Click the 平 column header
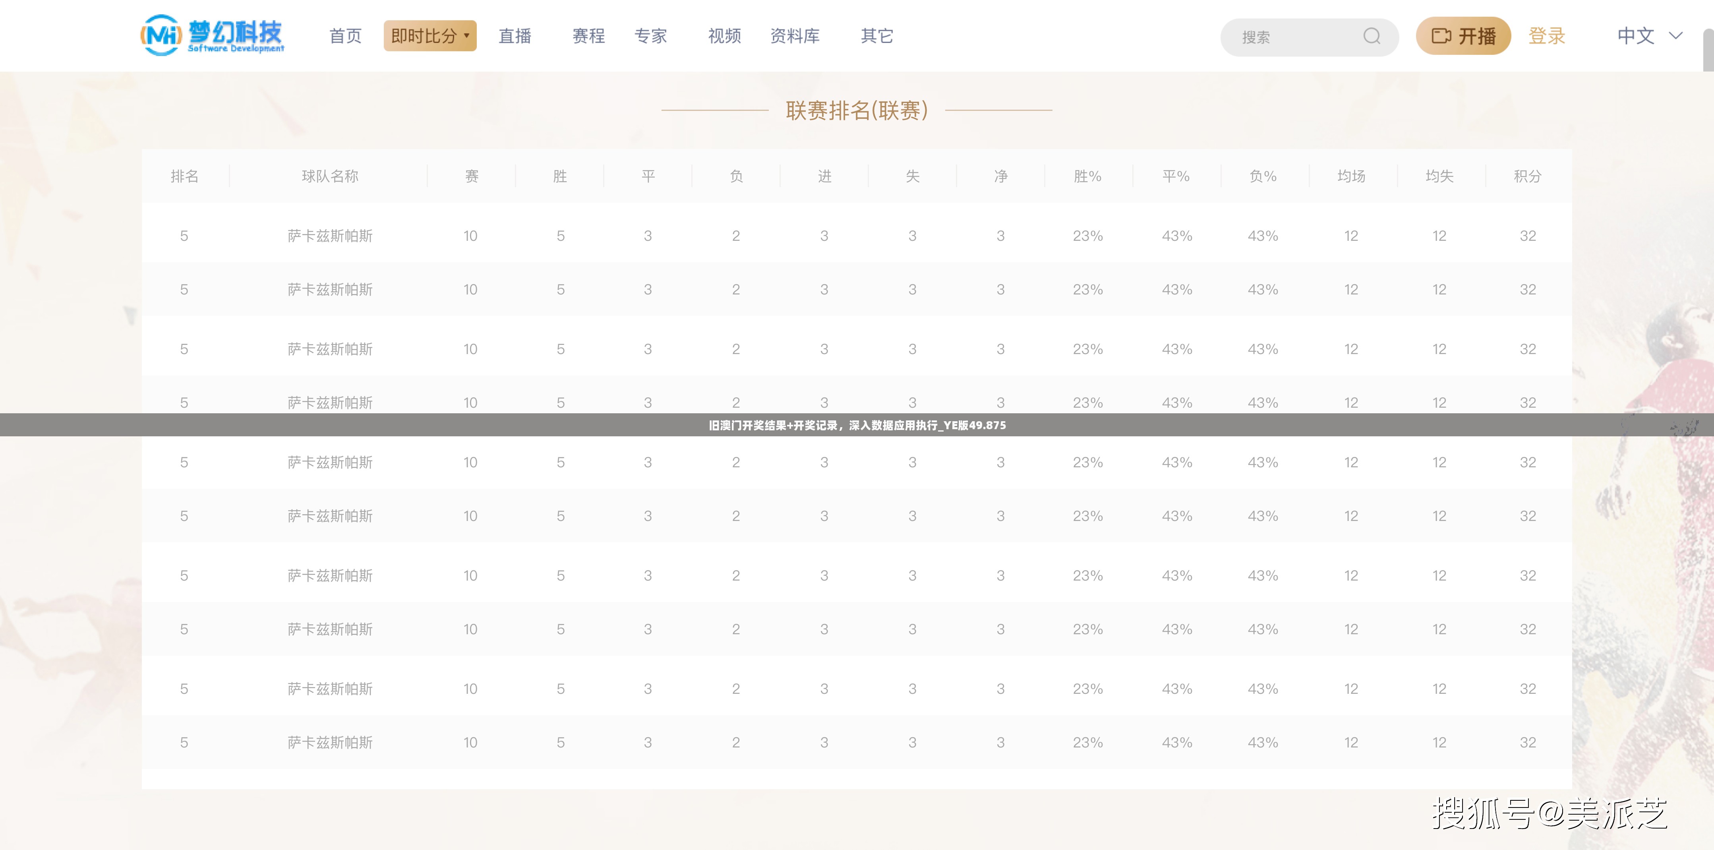 [x=648, y=176]
